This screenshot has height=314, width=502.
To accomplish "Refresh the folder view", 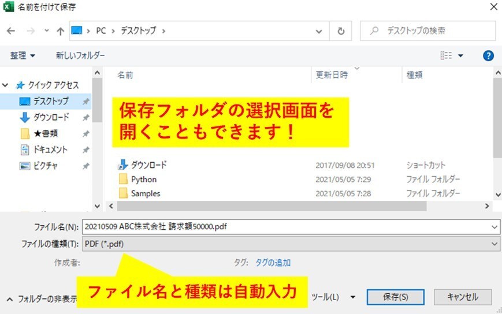I will [x=341, y=31].
